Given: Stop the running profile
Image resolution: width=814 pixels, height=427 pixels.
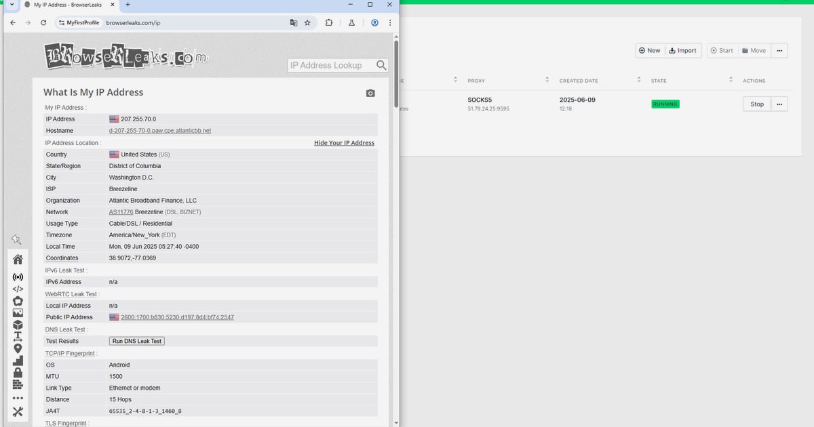Looking at the screenshot, I should 757,104.
